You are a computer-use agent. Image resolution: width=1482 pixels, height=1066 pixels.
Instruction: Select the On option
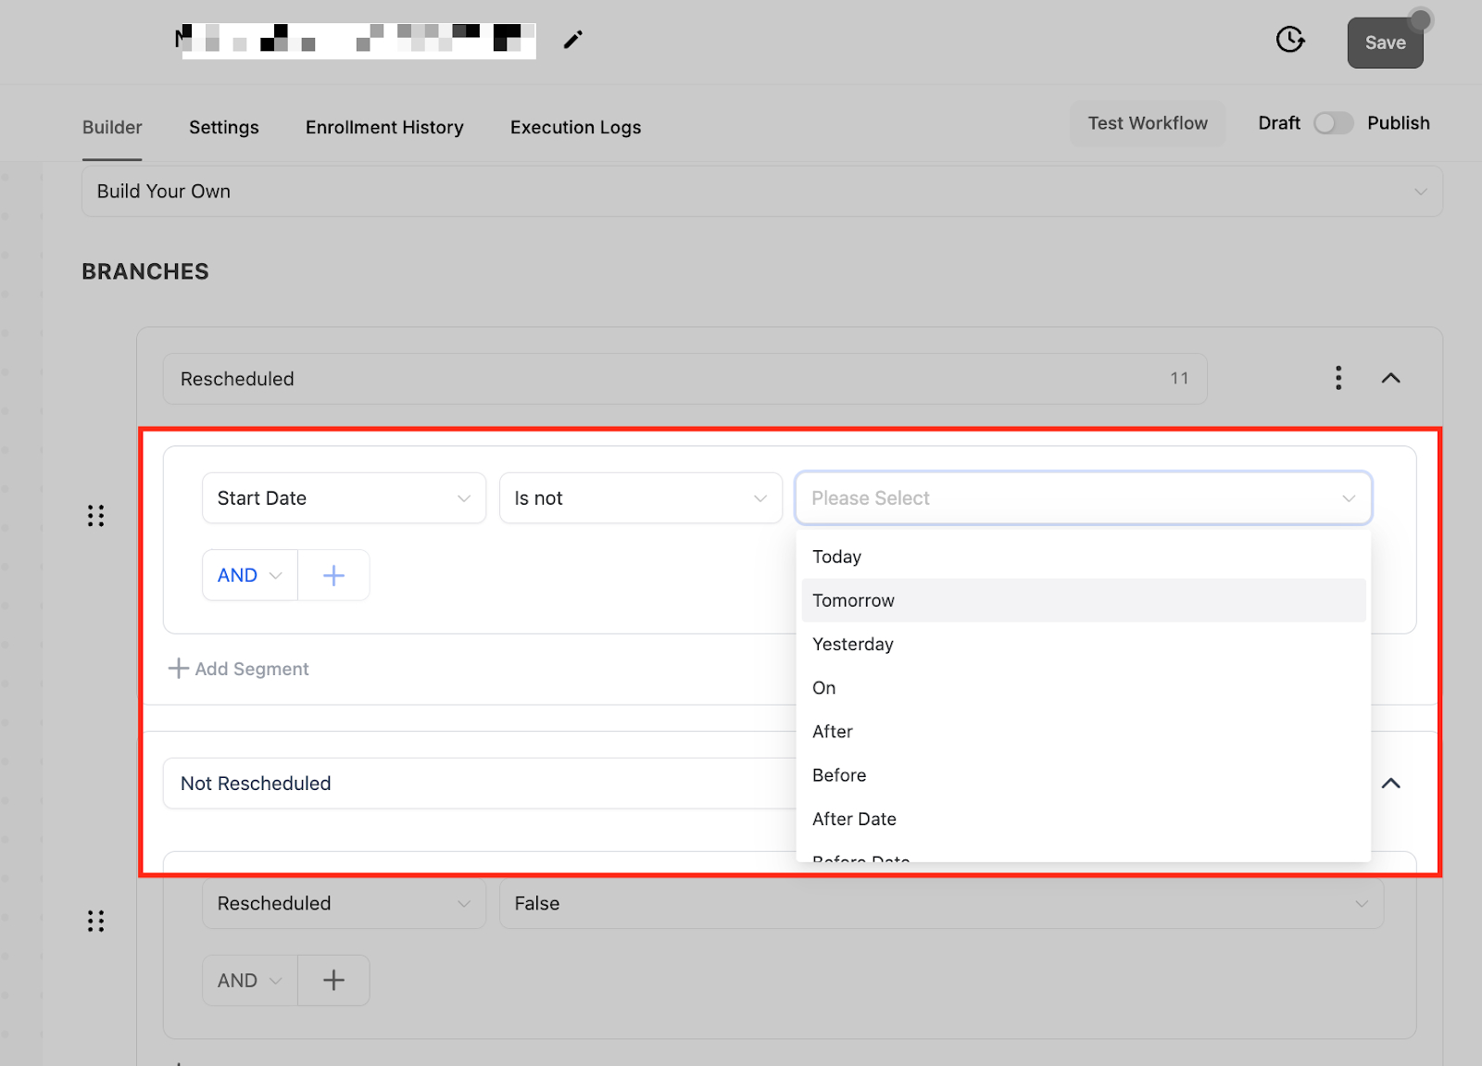tap(1083, 687)
